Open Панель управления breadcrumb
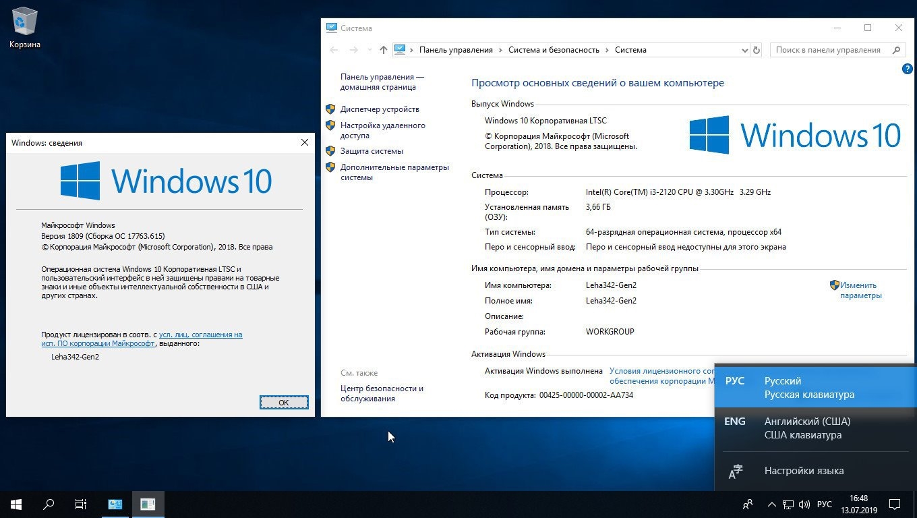 (456, 50)
